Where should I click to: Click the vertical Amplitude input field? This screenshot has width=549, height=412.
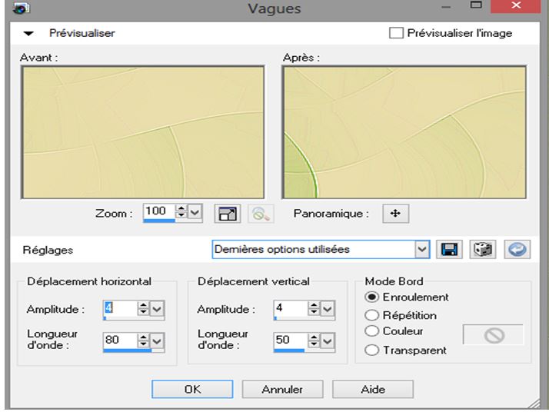point(291,308)
